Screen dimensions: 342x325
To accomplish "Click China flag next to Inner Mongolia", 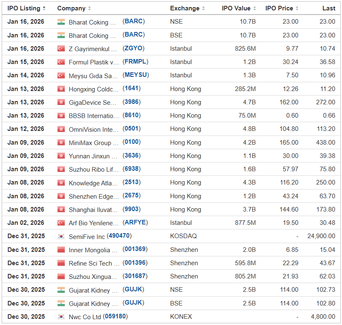I will pos(61,250).
